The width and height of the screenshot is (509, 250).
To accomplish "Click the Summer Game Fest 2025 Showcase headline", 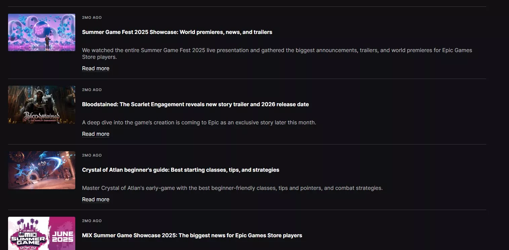I will (x=177, y=32).
